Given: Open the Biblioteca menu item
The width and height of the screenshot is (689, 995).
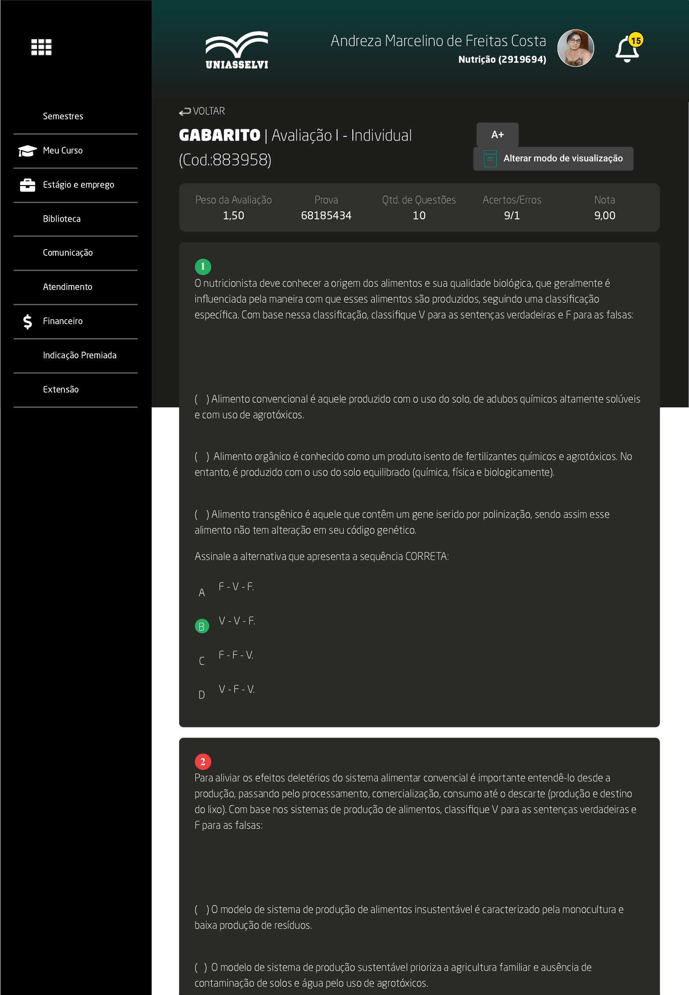Looking at the screenshot, I should pyautogui.click(x=62, y=219).
